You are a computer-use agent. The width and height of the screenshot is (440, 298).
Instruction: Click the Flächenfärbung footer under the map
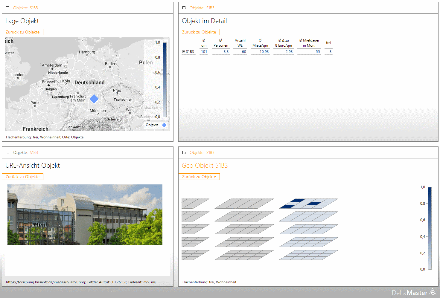45,137
